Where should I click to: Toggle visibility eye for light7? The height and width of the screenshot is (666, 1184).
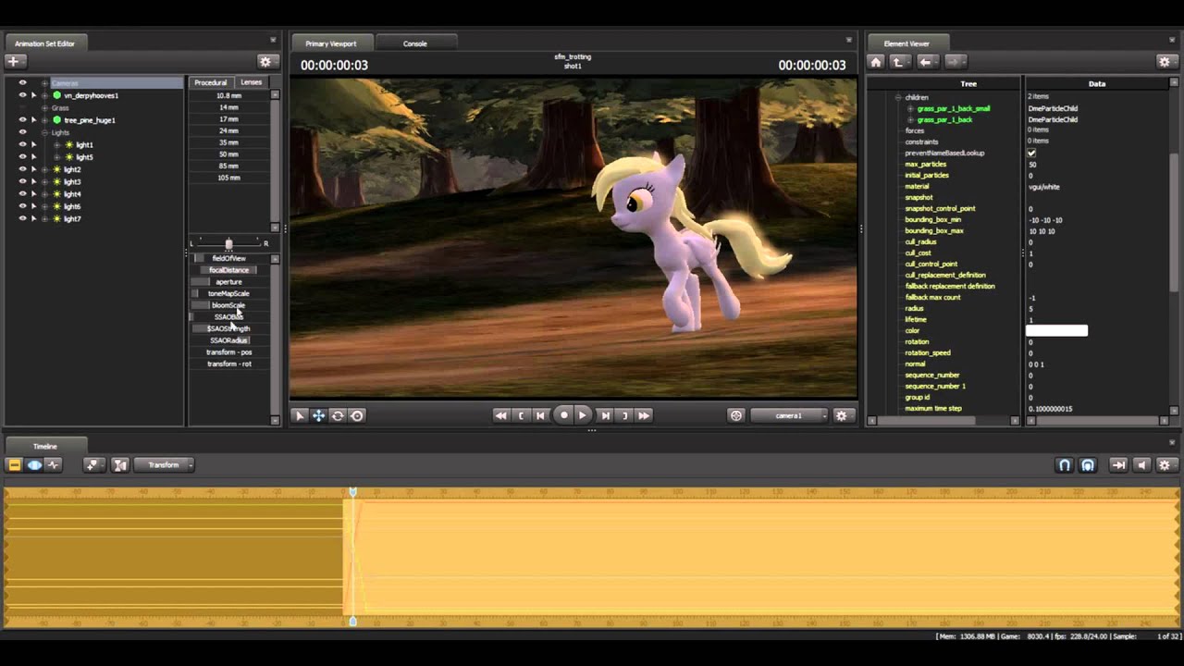point(22,218)
